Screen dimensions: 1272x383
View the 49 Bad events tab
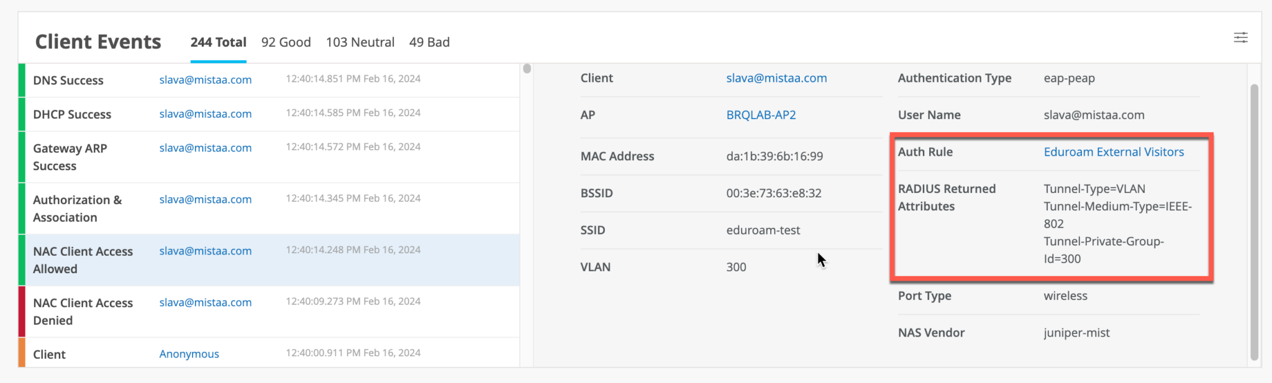click(429, 42)
